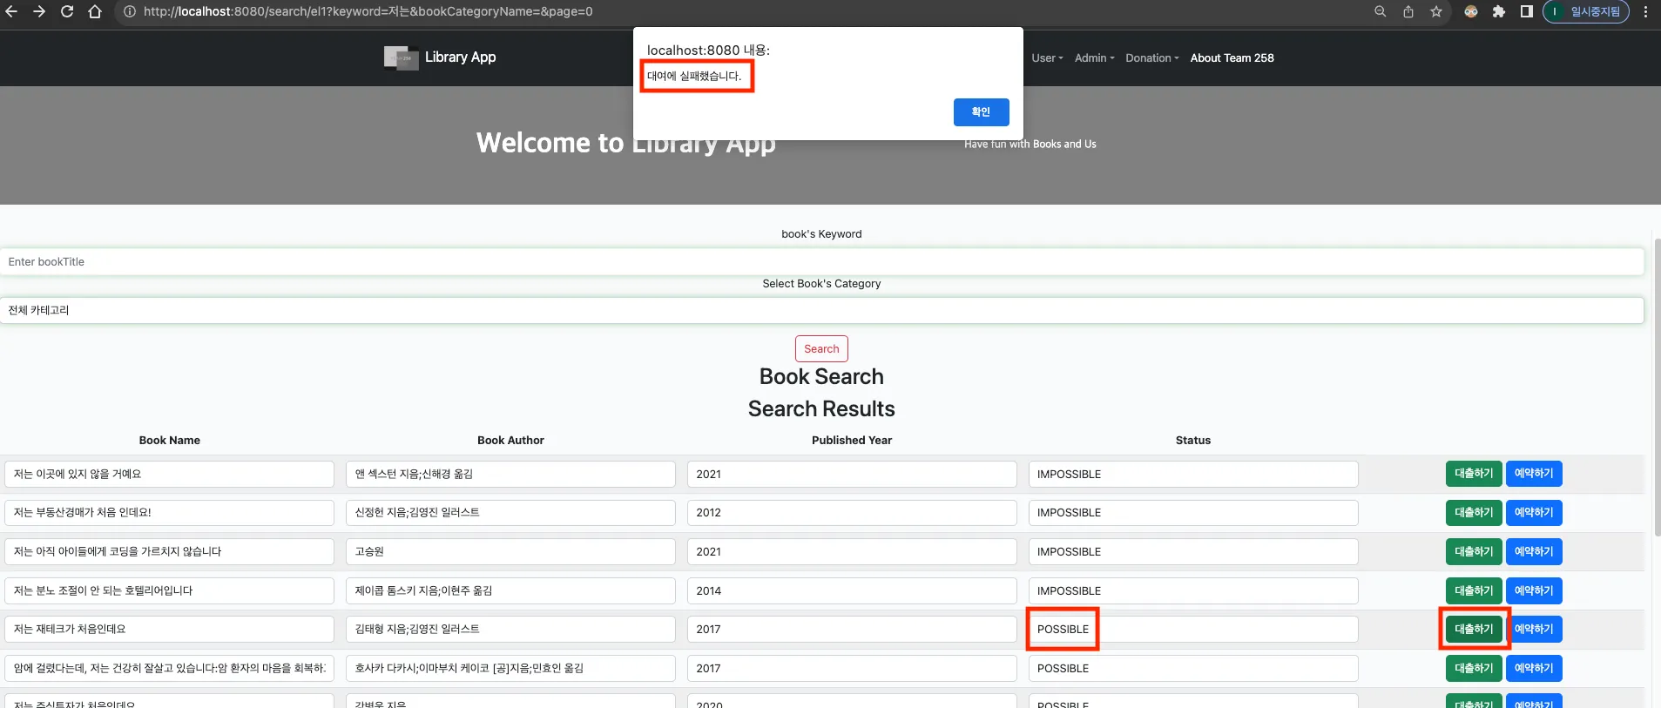
Task: Share this page using the share icon
Action: click(1408, 11)
